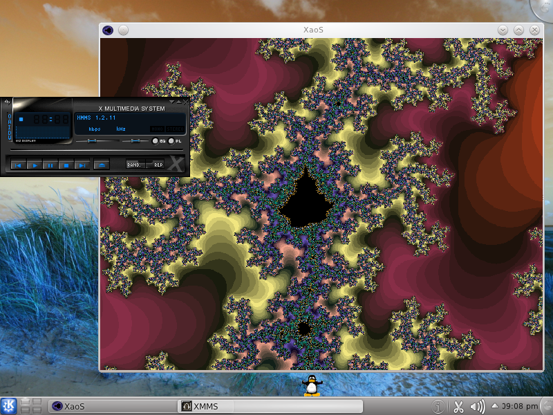Toggle always-on-top via the A letter in XMMS
The image size is (553, 415).
point(9,122)
